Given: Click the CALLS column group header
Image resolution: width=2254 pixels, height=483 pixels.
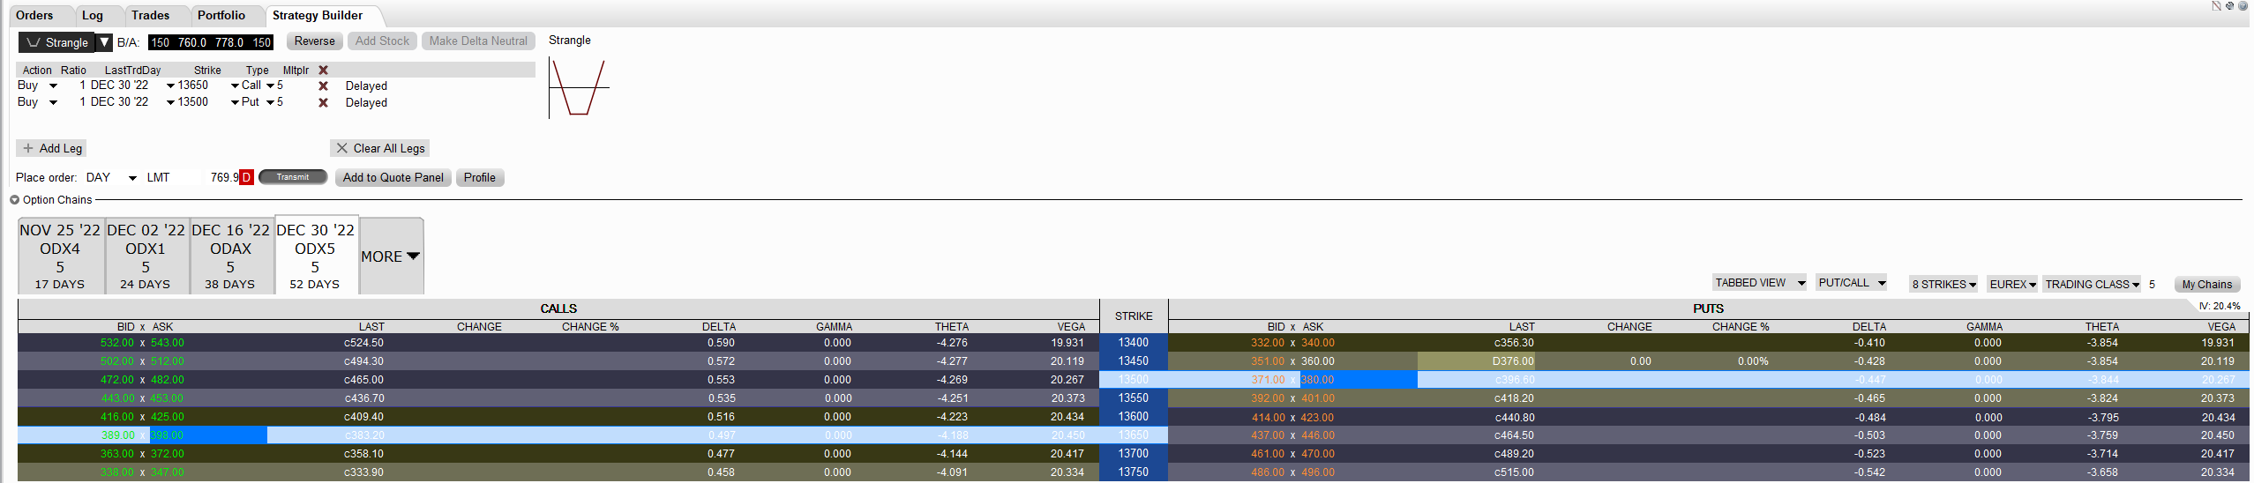Looking at the screenshot, I should pyautogui.click(x=558, y=308).
